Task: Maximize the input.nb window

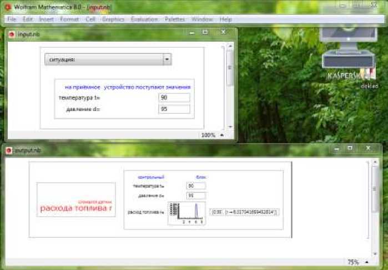Action: click(205, 32)
